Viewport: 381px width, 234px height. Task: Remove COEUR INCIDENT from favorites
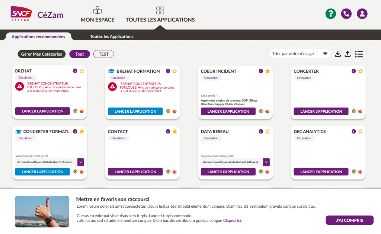tap(268, 71)
